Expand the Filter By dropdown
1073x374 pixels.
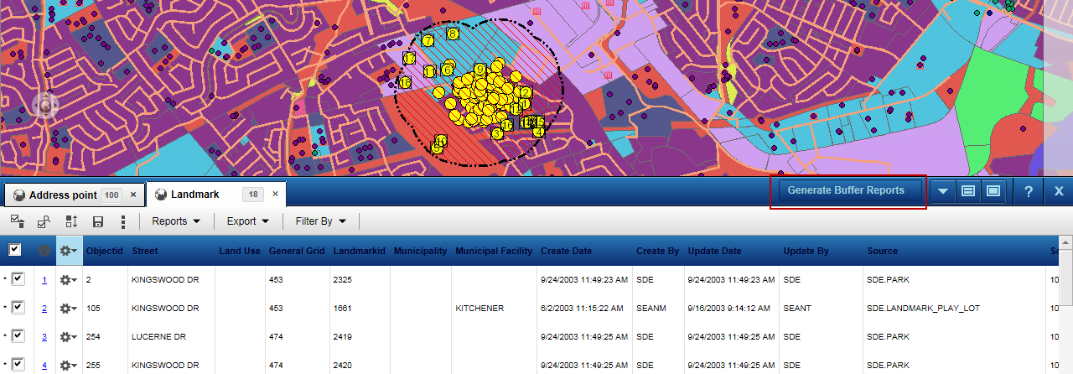point(320,221)
